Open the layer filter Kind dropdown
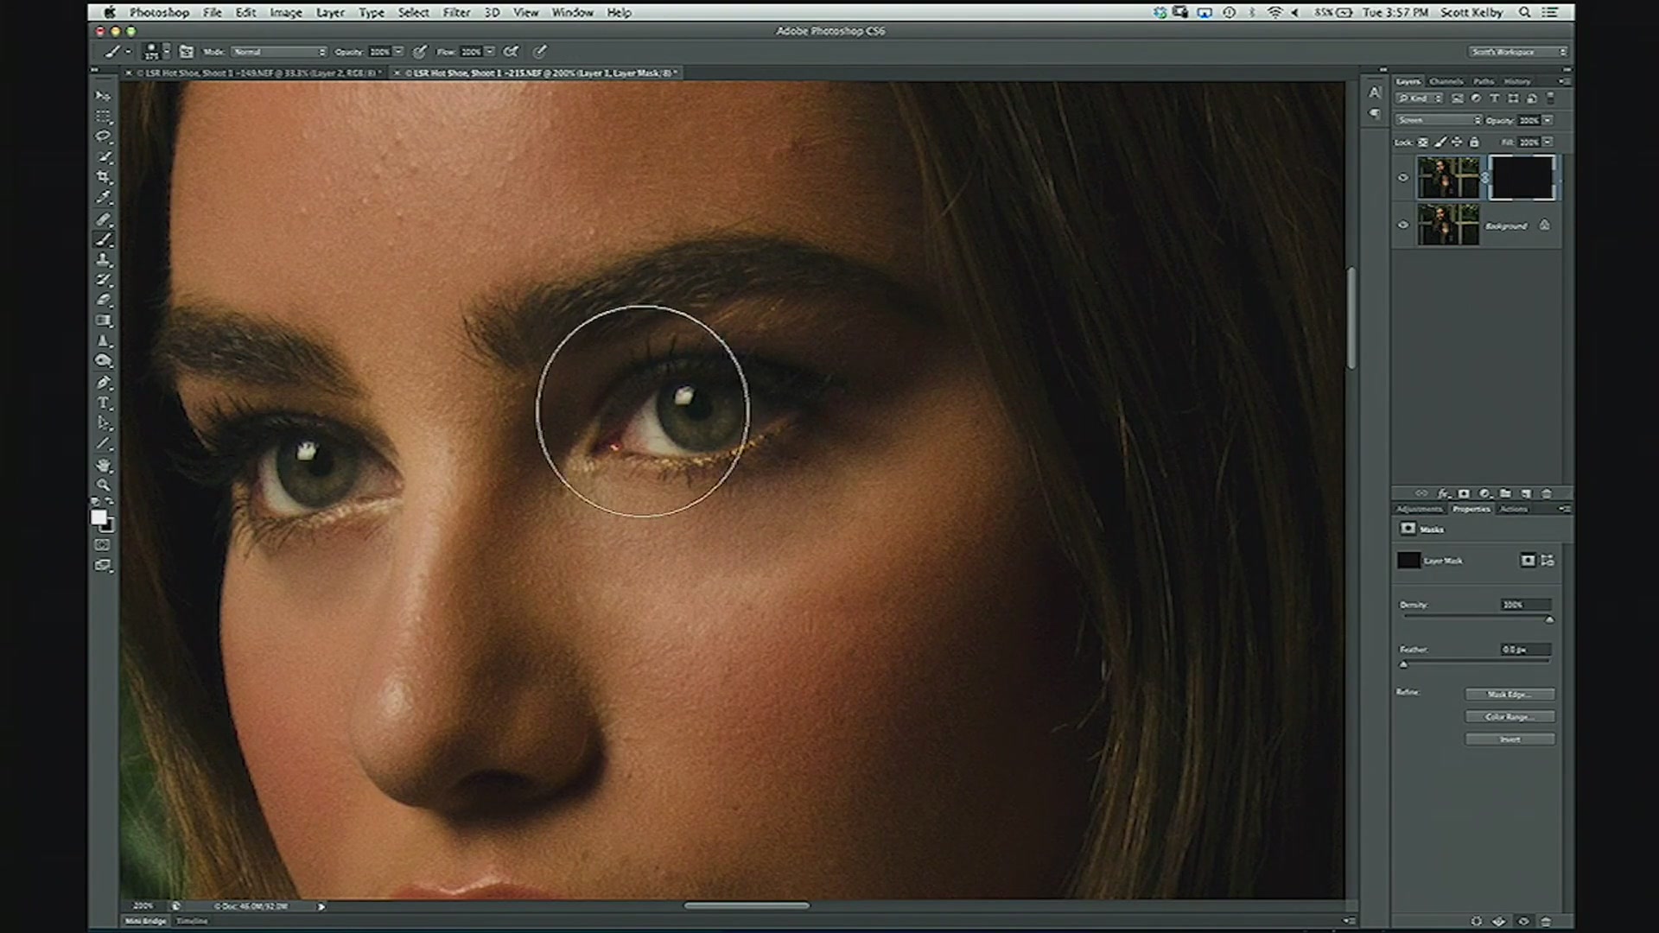This screenshot has height=933, width=1659. click(x=1418, y=98)
